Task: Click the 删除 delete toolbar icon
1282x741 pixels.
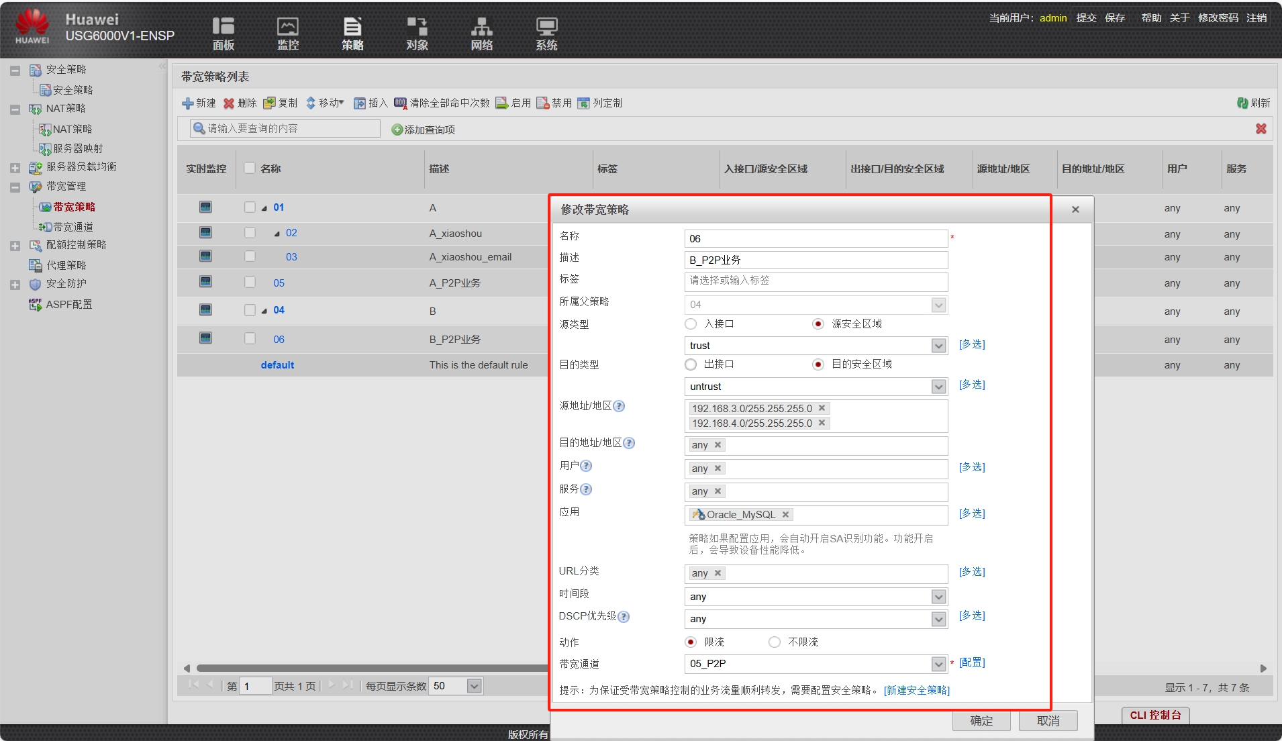Action: (229, 103)
